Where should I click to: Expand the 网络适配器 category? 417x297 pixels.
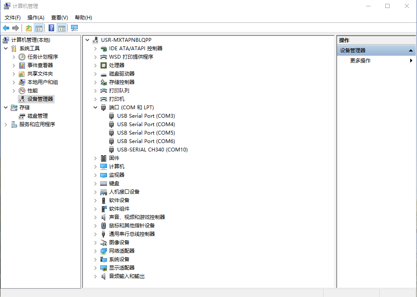[95, 251]
